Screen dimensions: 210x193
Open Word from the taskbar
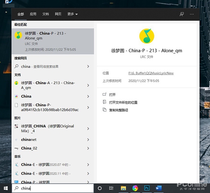pyautogui.click(x=159, y=188)
